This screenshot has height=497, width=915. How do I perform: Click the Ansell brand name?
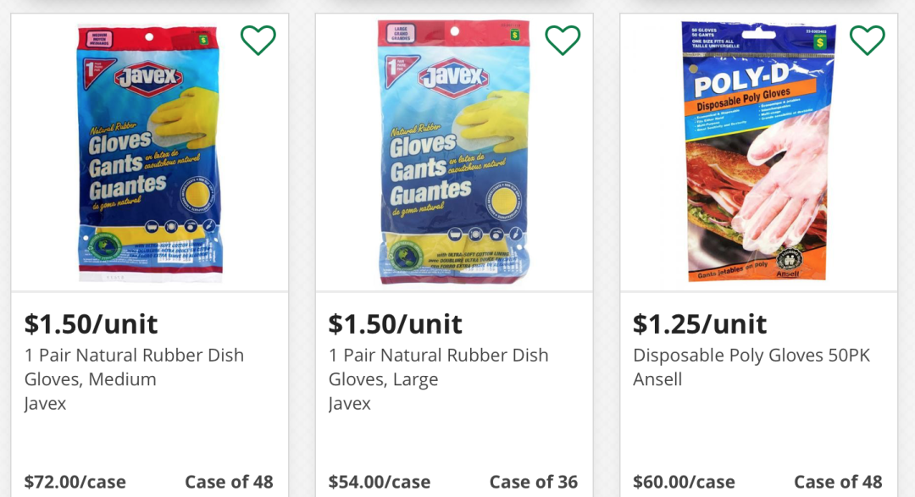pos(657,379)
